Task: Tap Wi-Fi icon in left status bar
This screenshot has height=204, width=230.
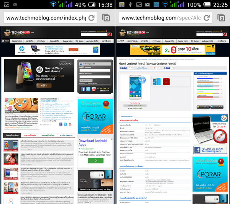Action: [53, 4]
